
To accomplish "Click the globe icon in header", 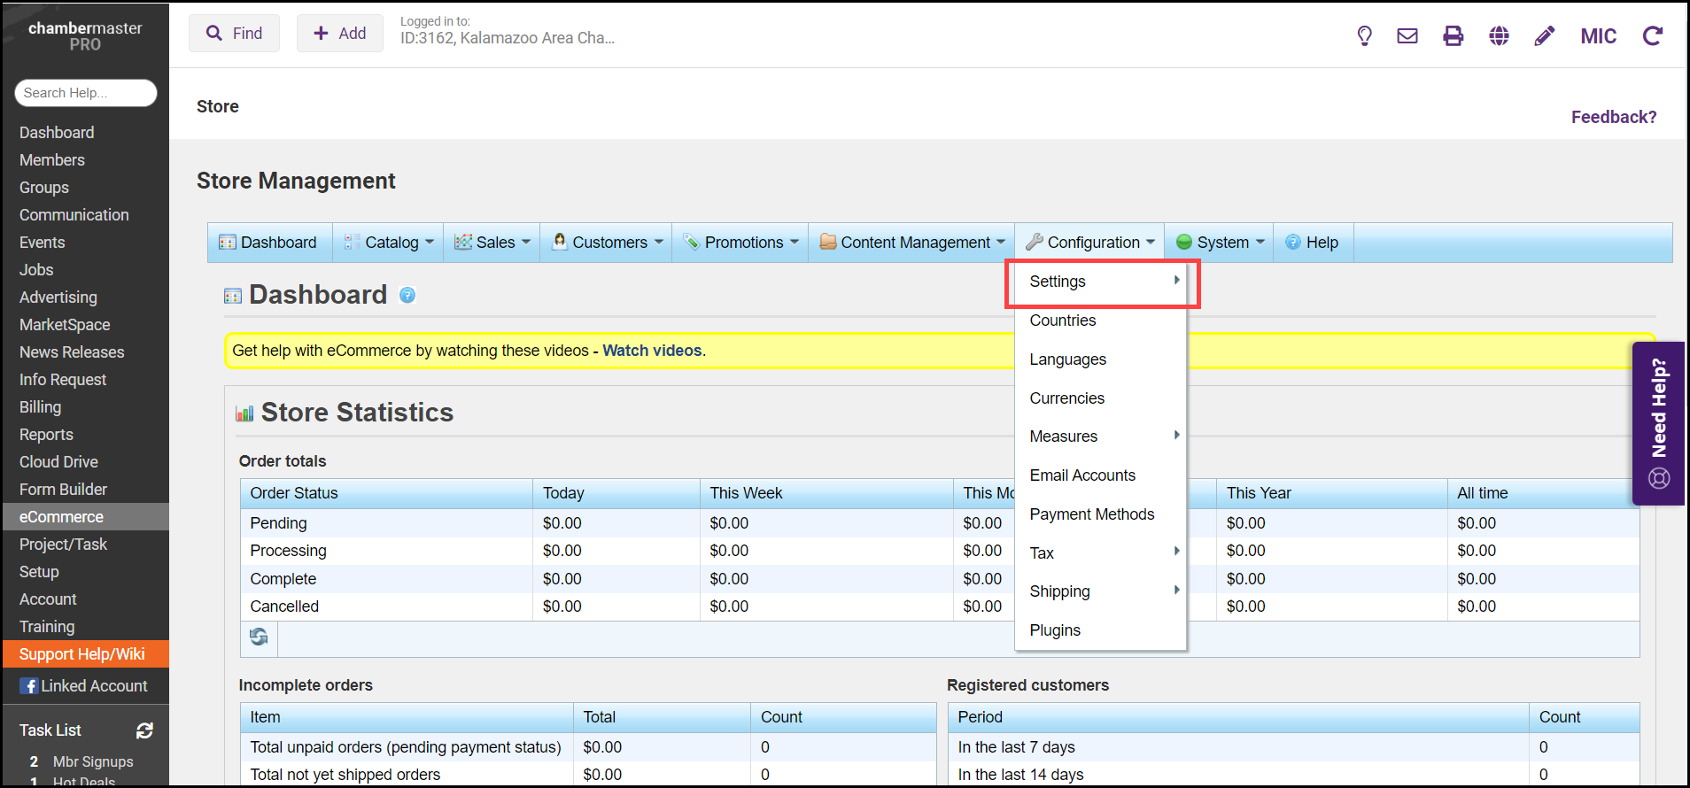I will pos(1499,35).
